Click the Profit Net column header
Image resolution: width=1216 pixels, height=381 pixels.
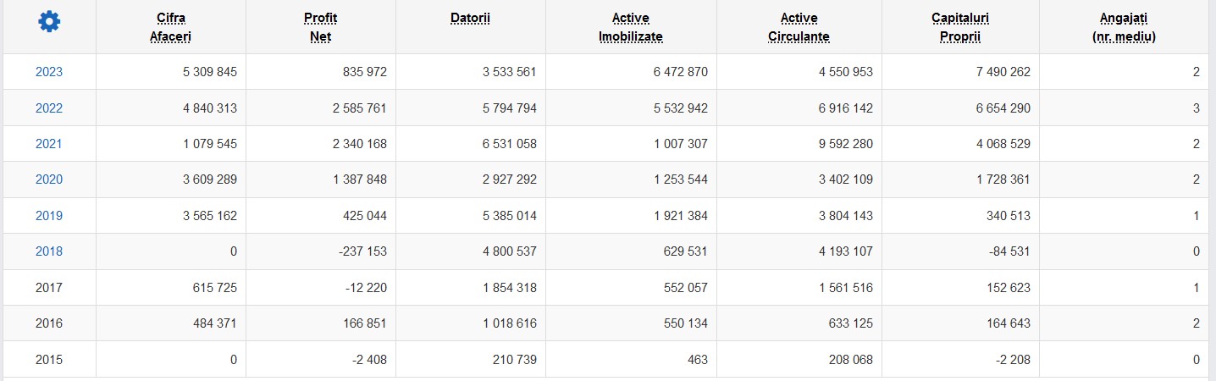pyautogui.click(x=320, y=27)
